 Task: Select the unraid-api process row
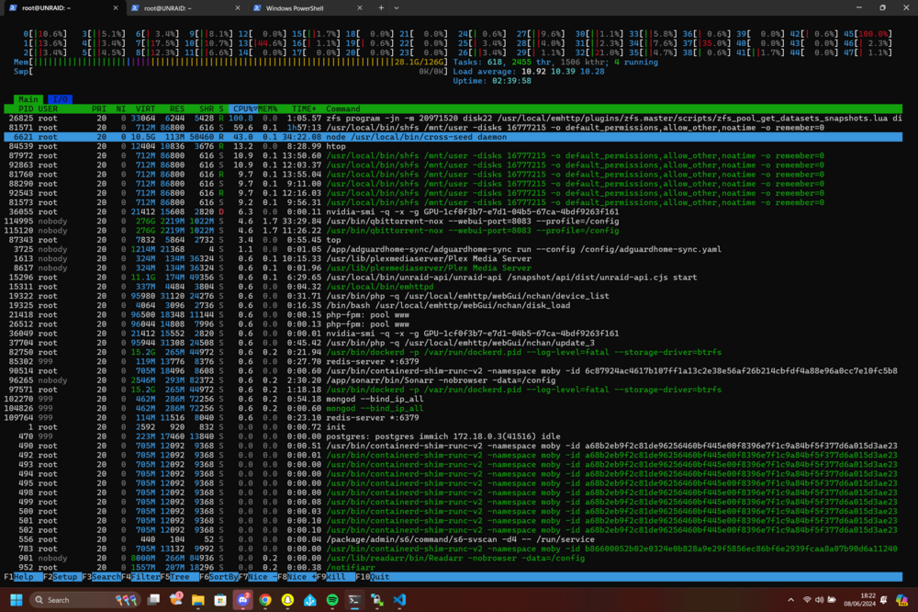point(453,278)
